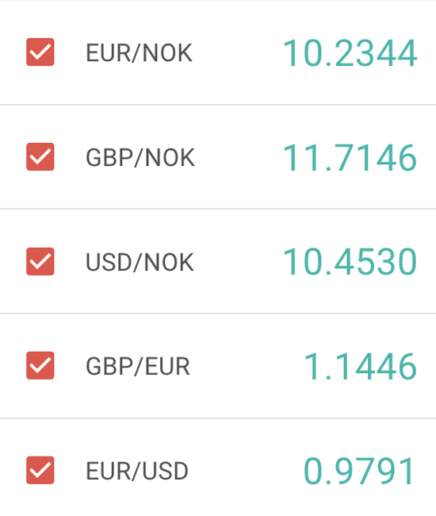Image resolution: width=436 pixels, height=516 pixels.
Task: Disable the USD/NOK checkbox
Action: pyautogui.click(x=40, y=261)
